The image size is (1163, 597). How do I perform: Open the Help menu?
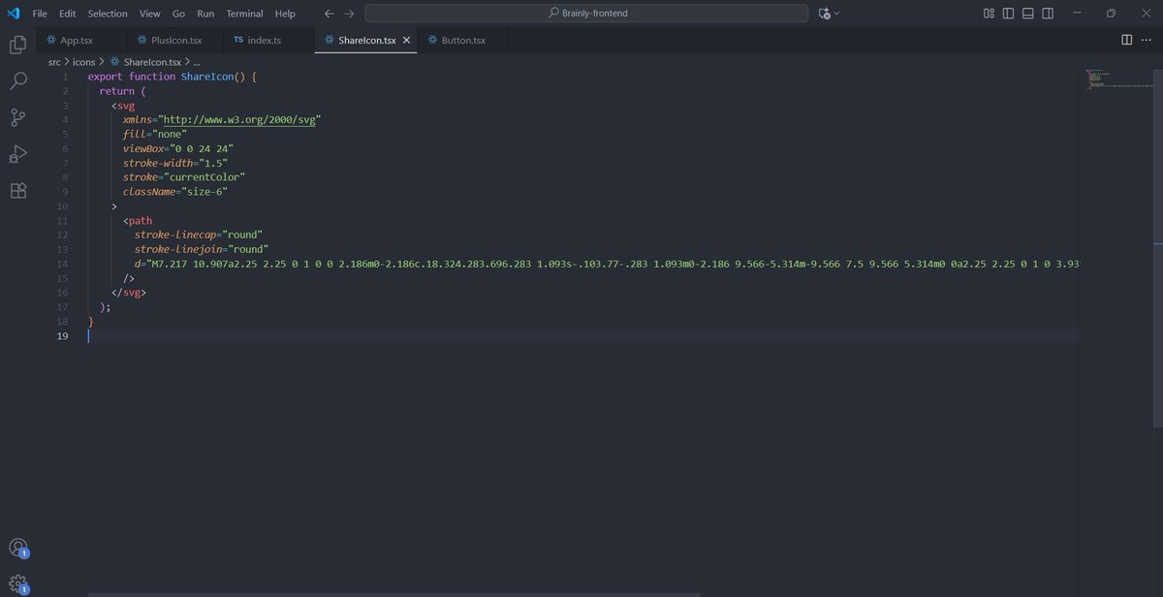coord(285,14)
